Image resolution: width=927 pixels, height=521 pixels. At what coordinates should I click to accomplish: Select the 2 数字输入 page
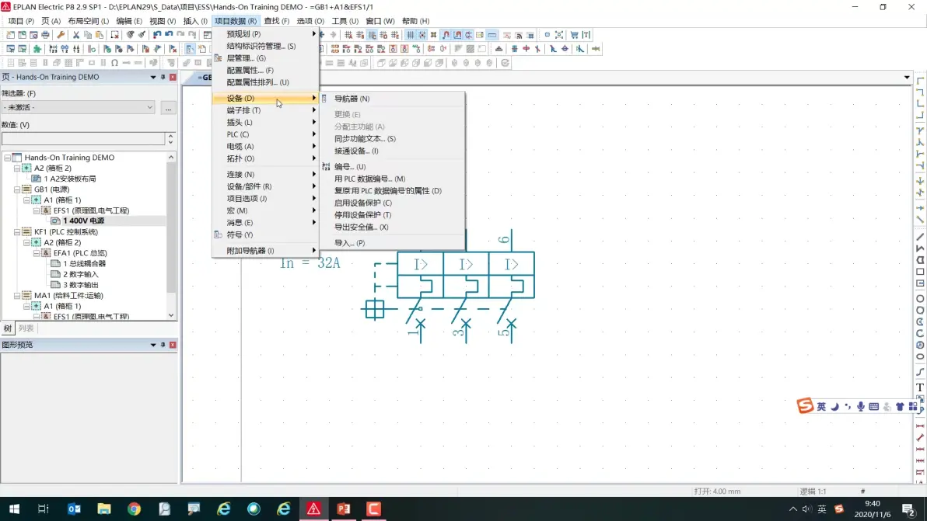[x=80, y=274]
